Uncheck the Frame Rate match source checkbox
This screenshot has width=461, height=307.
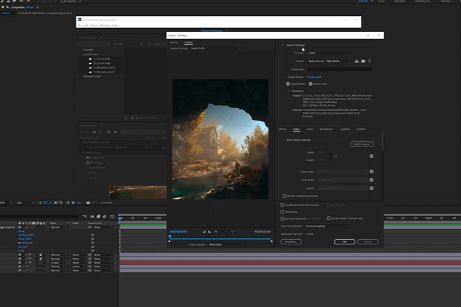371,171
